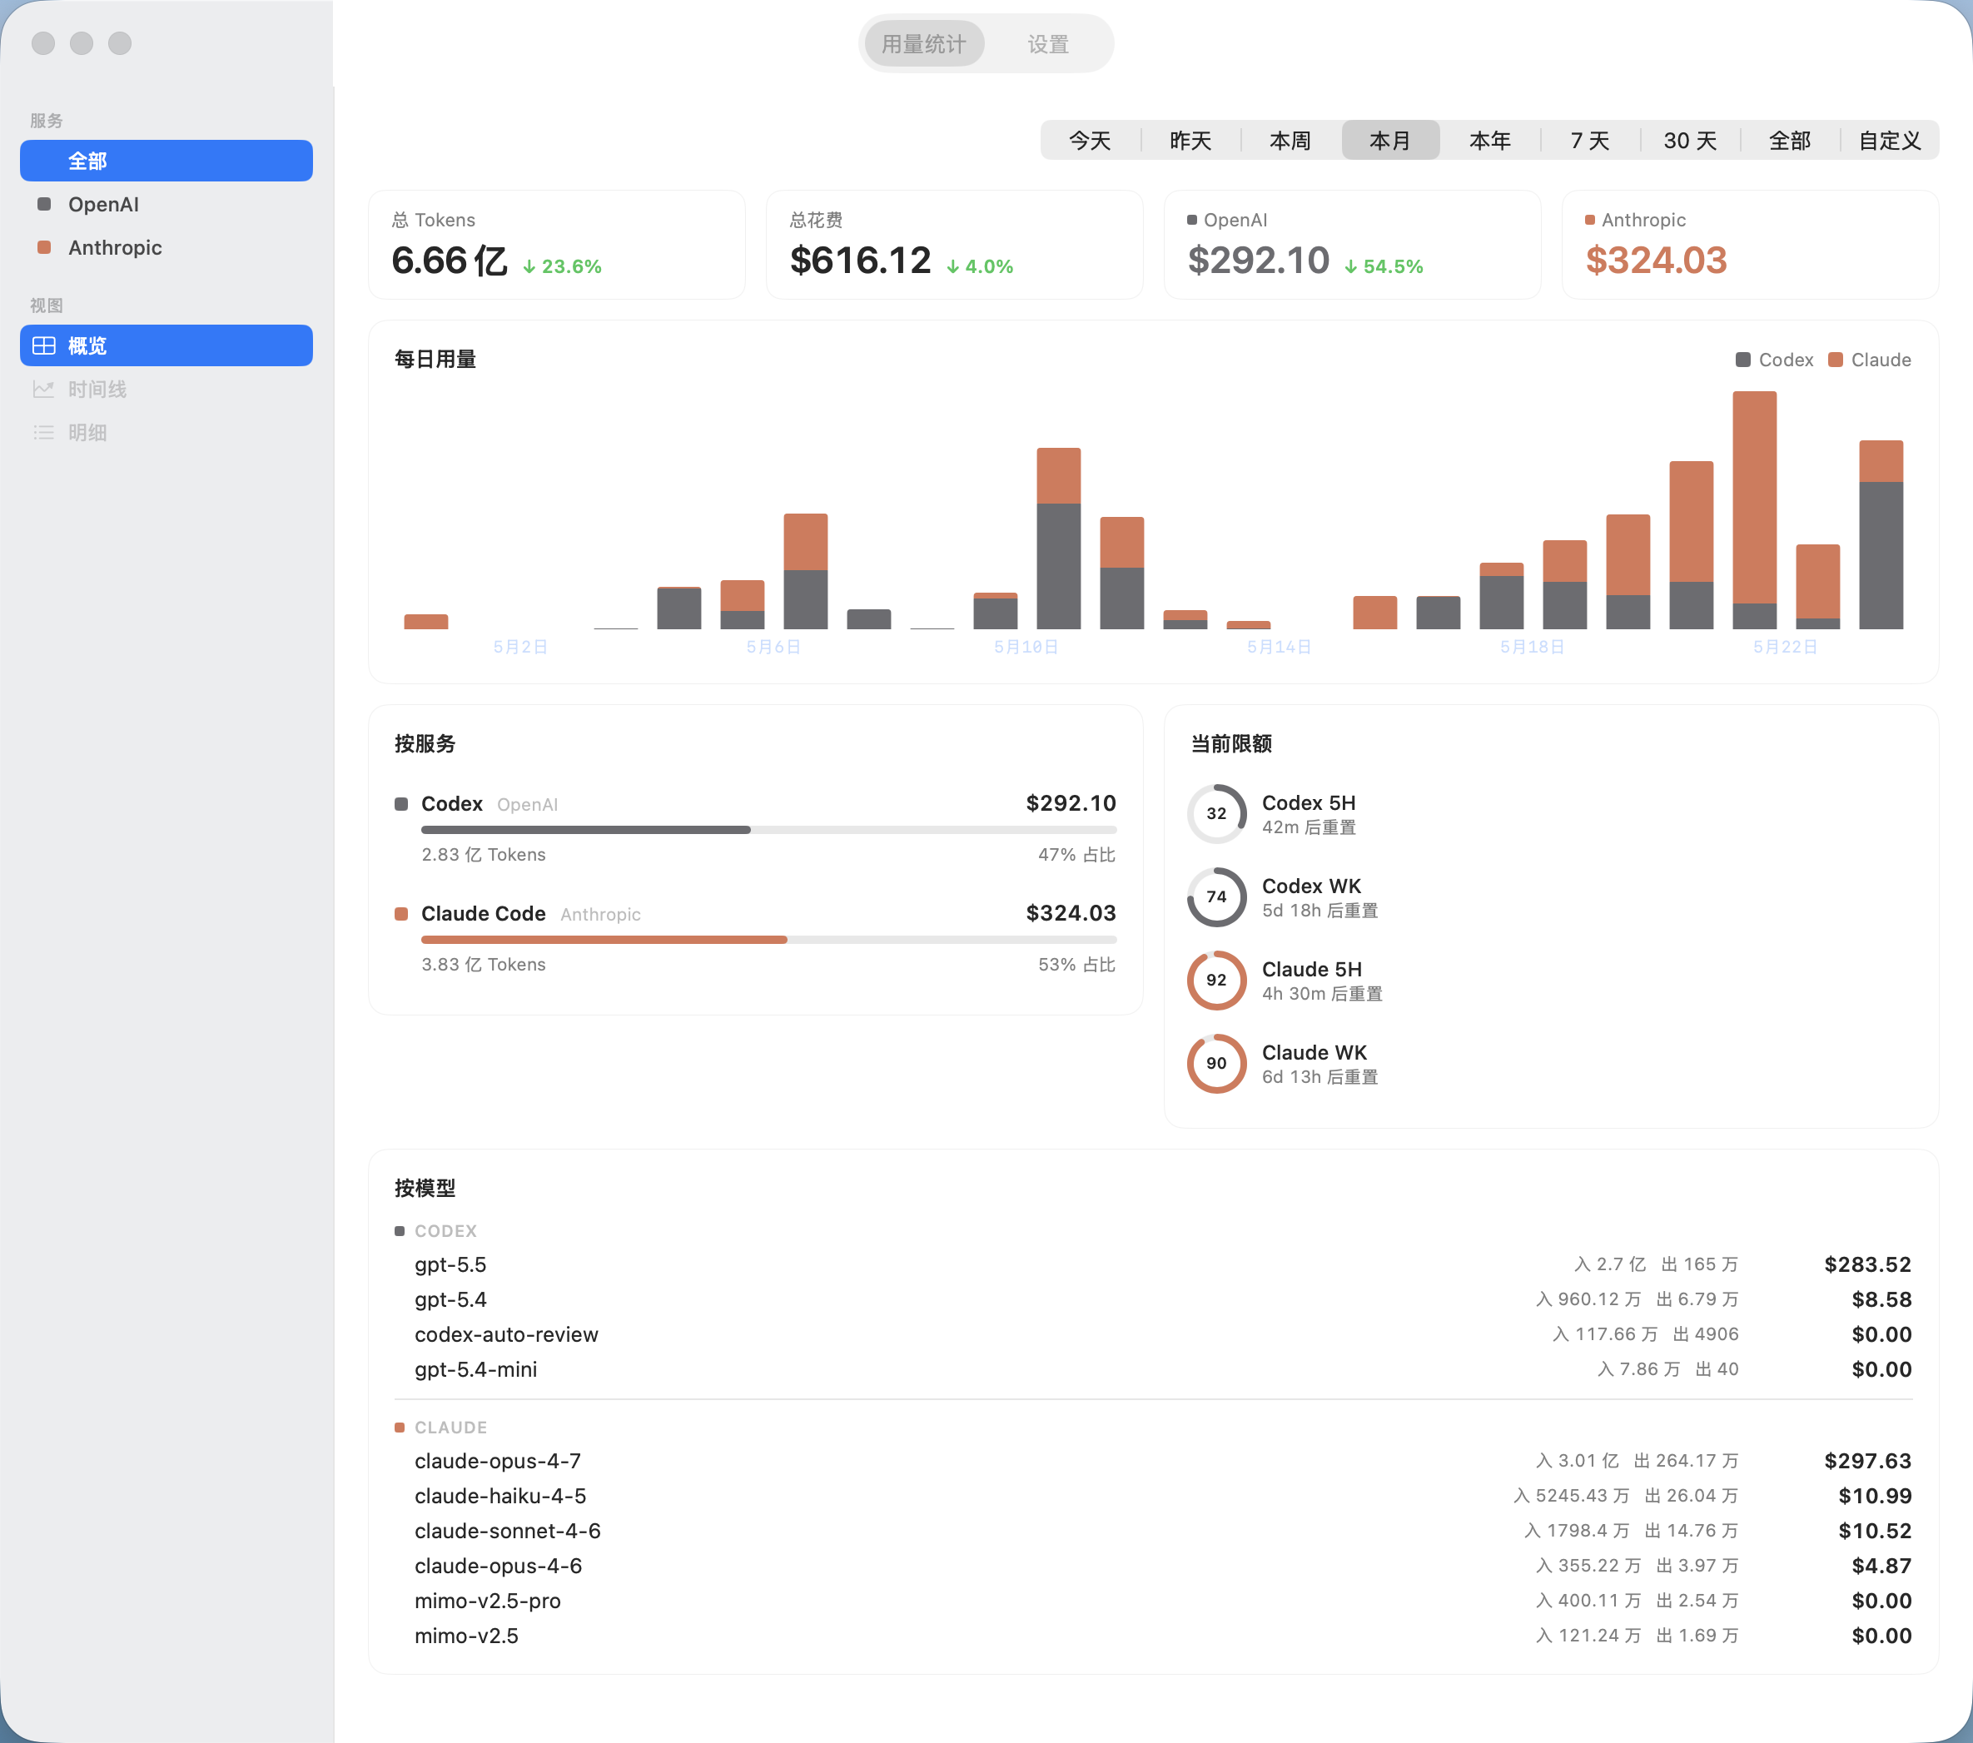Click the Codex OpenAI service row title
The height and width of the screenshot is (1743, 1973).
pos(490,804)
